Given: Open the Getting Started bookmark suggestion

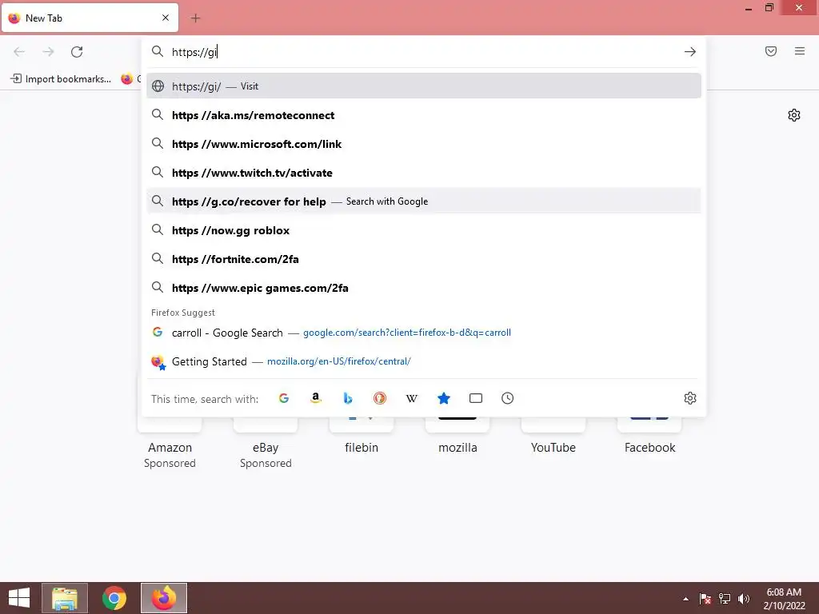Looking at the screenshot, I should 424,361.
